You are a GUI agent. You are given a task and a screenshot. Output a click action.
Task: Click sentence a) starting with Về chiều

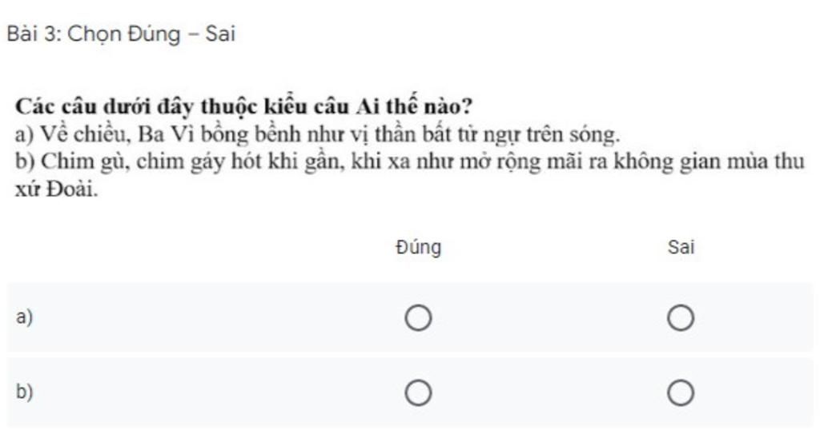pyautogui.click(x=317, y=135)
